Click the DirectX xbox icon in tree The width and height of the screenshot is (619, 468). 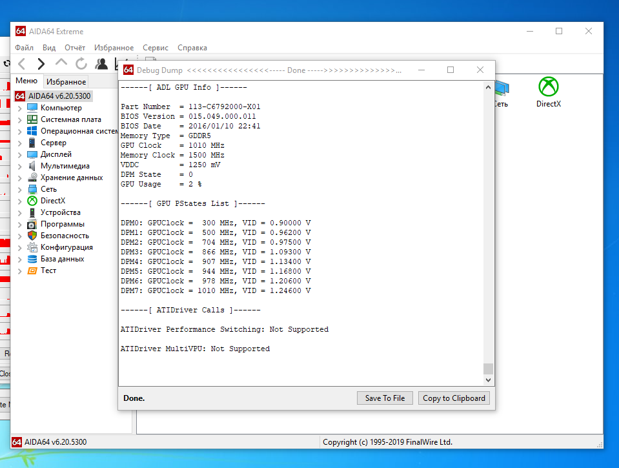(x=32, y=201)
